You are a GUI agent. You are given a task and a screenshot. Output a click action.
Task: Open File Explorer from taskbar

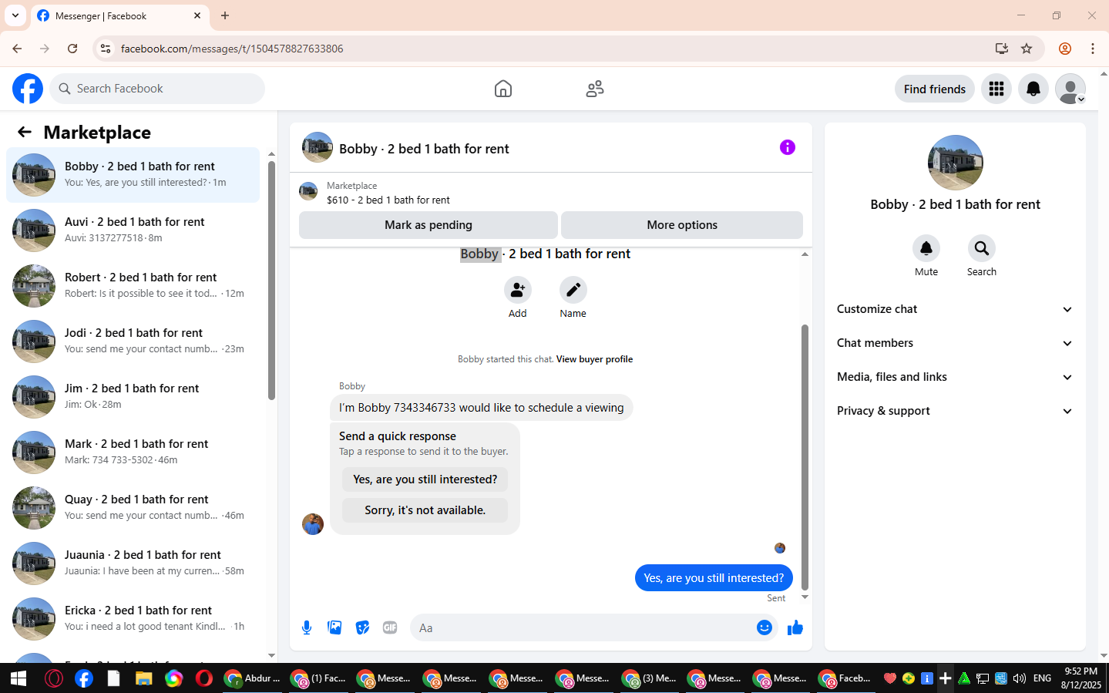pyautogui.click(x=143, y=678)
